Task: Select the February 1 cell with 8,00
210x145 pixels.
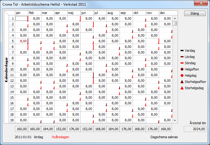Action: tap(35, 18)
